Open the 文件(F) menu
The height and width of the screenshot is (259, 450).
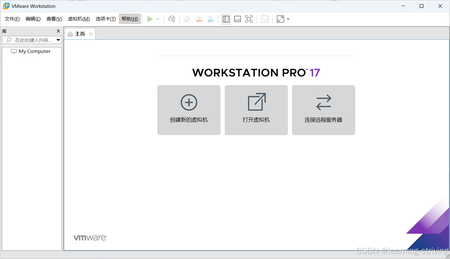[12, 19]
